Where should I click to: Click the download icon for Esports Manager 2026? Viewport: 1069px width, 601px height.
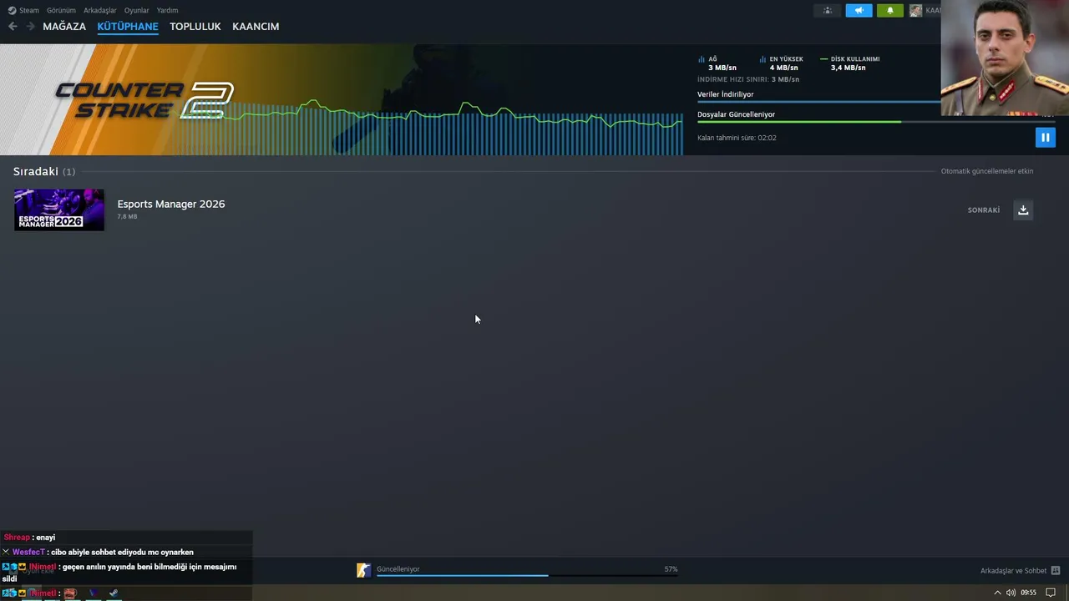tap(1023, 210)
